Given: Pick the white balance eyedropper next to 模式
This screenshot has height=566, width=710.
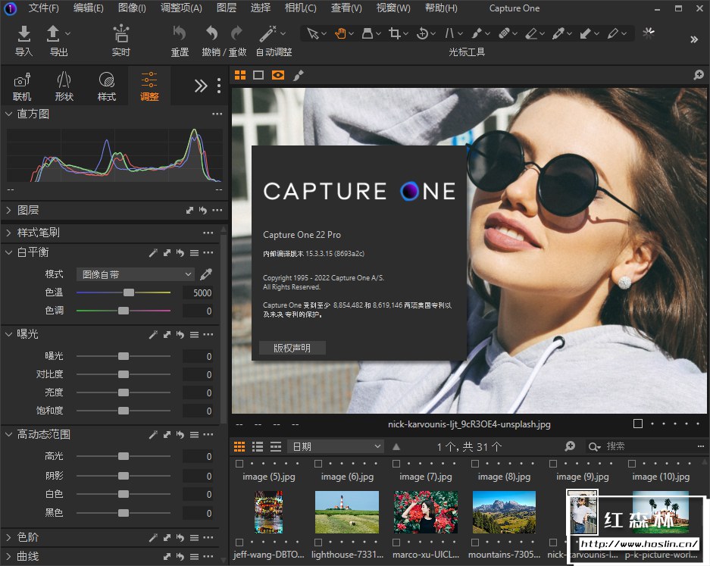Looking at the screenshot, I should [x=206, y=274].
